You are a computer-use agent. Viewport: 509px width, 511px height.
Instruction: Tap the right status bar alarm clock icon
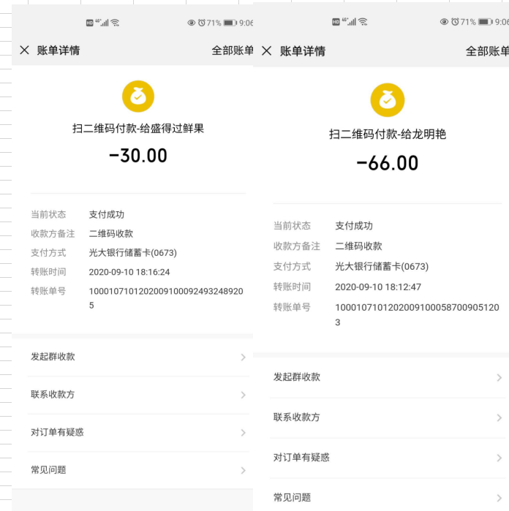pyautogui.click(x=455, y=22)
